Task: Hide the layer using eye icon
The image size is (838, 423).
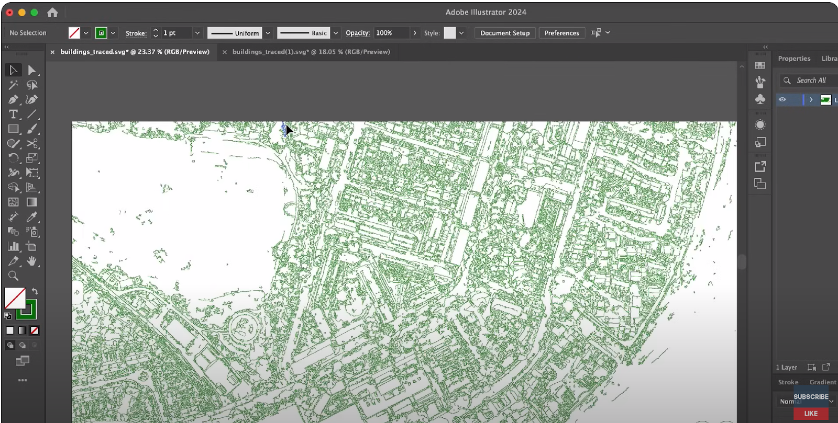Action: coord(782,99)
